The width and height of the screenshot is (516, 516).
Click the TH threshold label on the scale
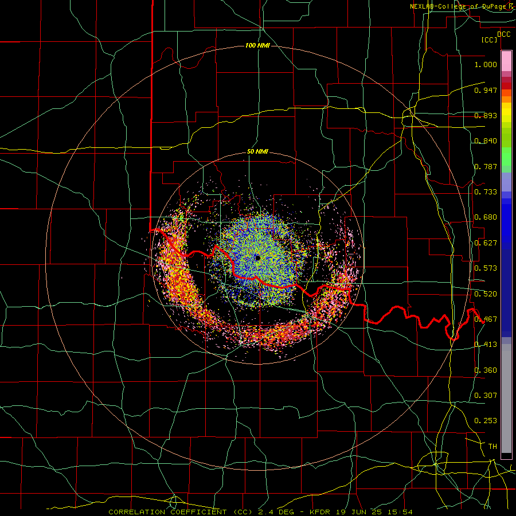pos(492,447)
